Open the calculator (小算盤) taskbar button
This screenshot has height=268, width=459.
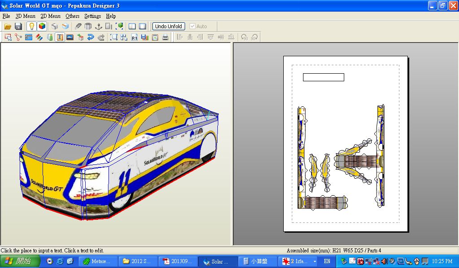tap(257, 261)
